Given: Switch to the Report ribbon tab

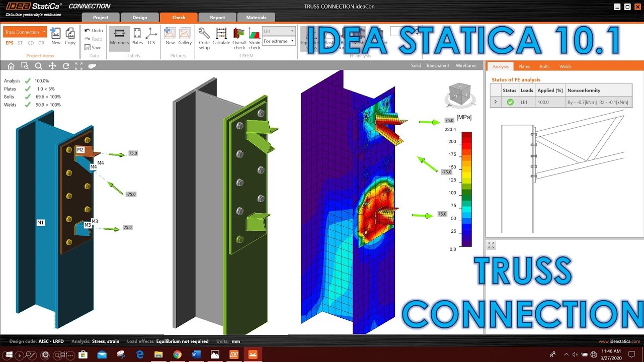Looking at the screenshot, I should point(217,17).
